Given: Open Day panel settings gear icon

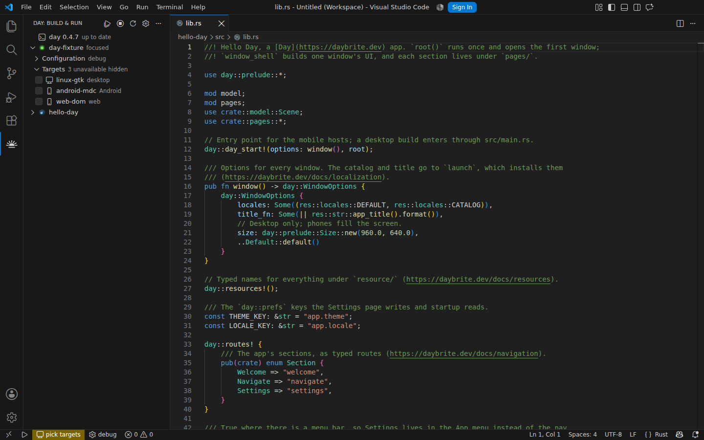Looking at the screenshot, I should [146, 23].
